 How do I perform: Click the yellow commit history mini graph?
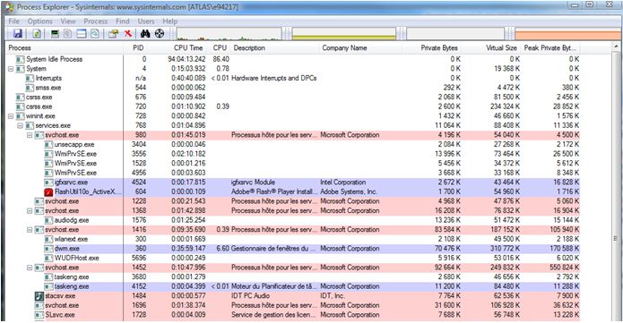click(344, 34)
